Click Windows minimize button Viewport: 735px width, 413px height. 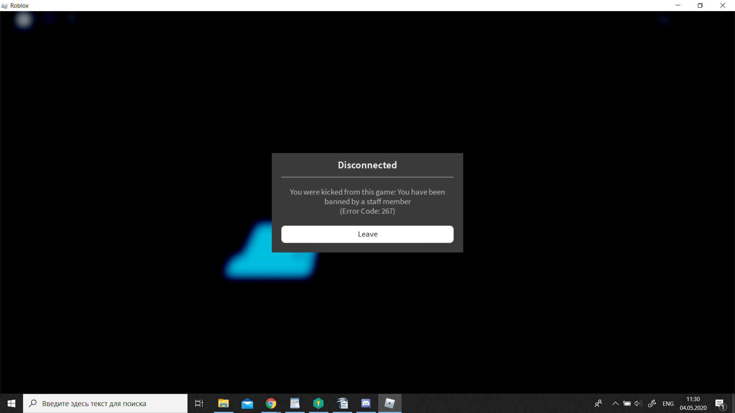pyautogui.click(x=678, y=6)
